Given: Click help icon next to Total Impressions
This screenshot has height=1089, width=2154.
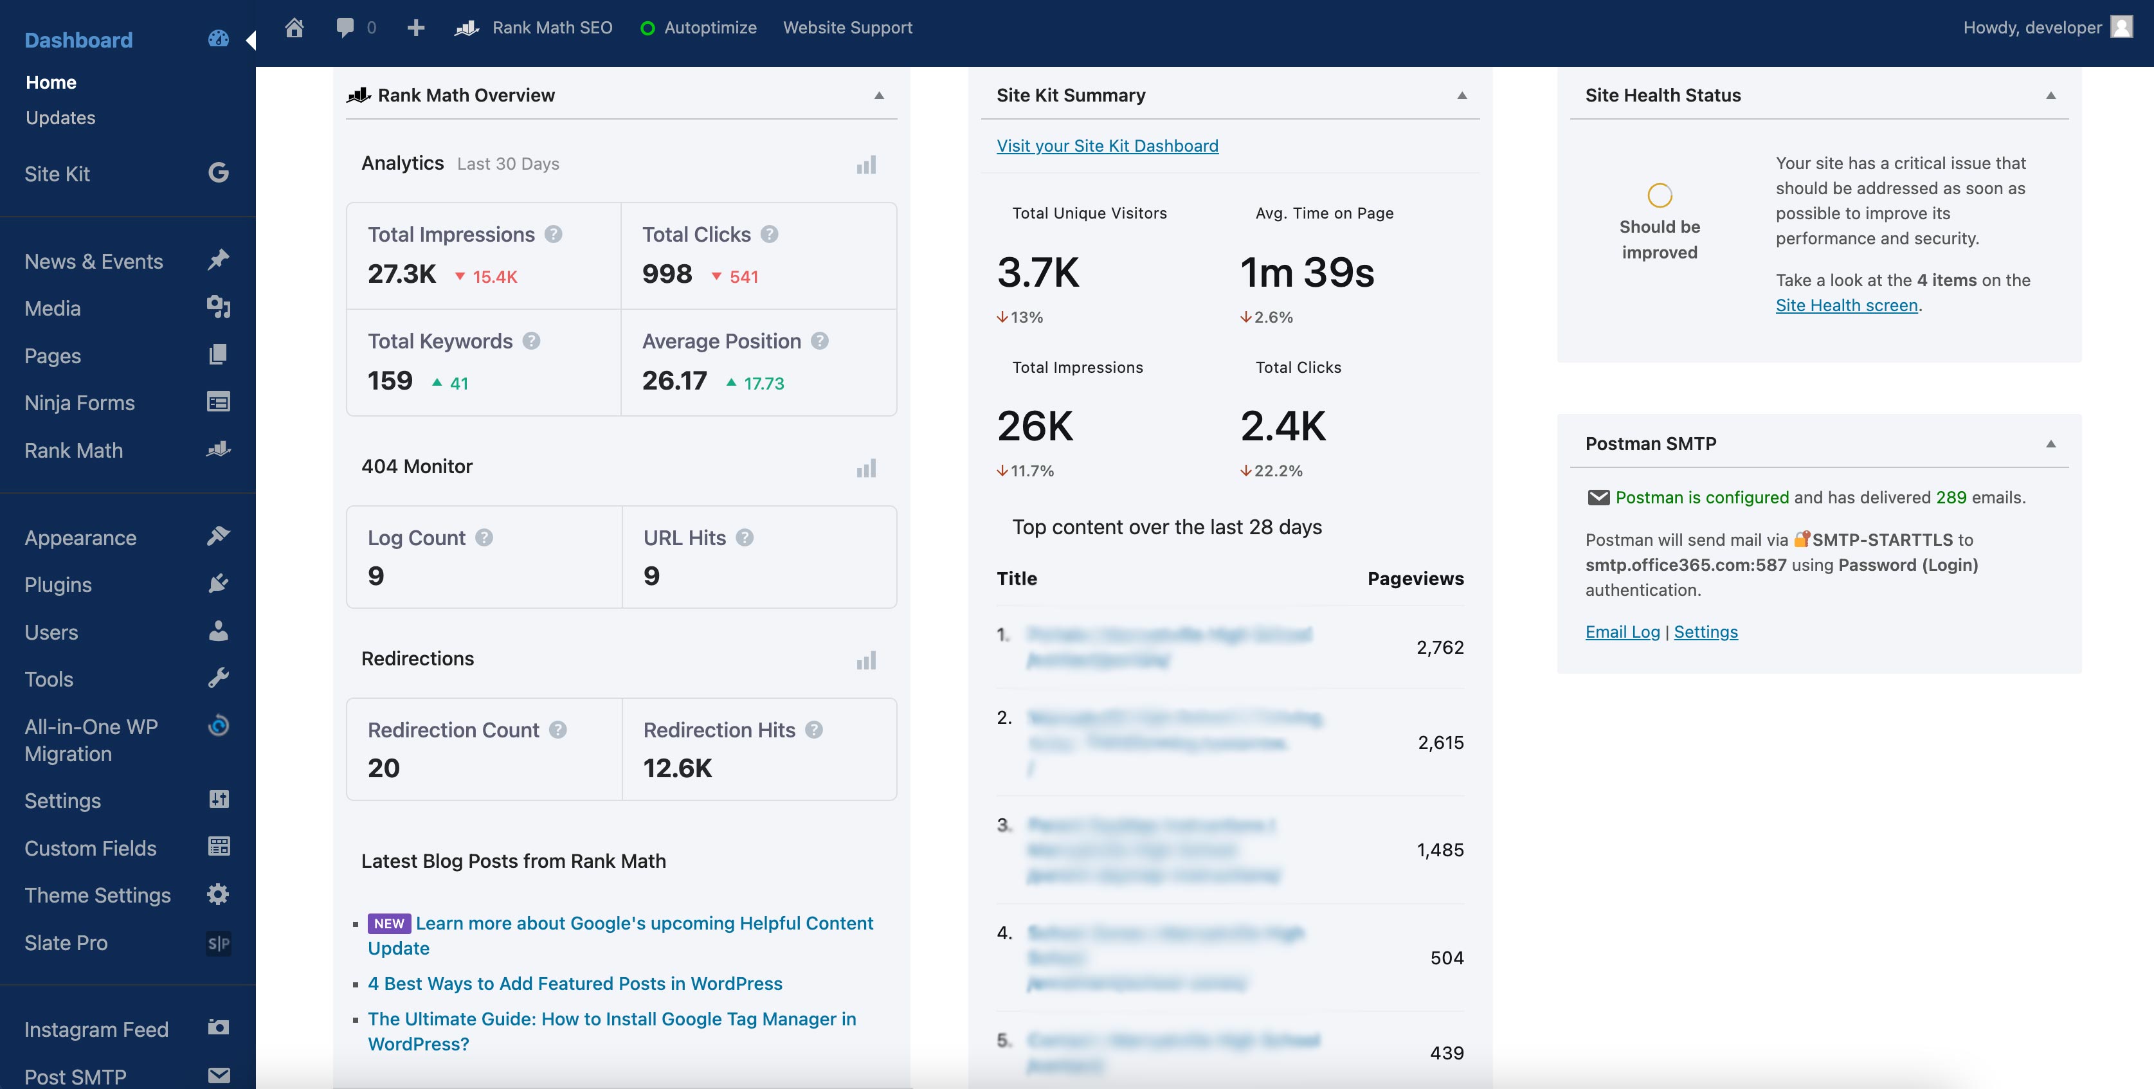Looking at the screenshot, I should click(x=554, y=235).
